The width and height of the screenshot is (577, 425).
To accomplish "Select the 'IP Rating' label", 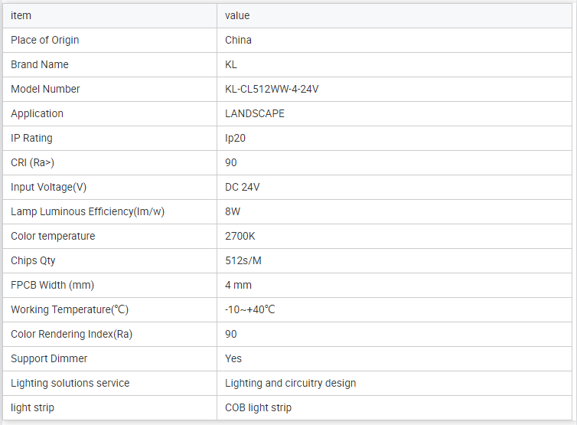I will point(31,138).
